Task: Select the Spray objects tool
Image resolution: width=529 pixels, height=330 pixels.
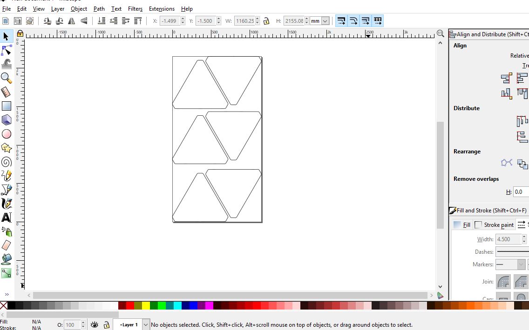Action: [x=7, y=231]
